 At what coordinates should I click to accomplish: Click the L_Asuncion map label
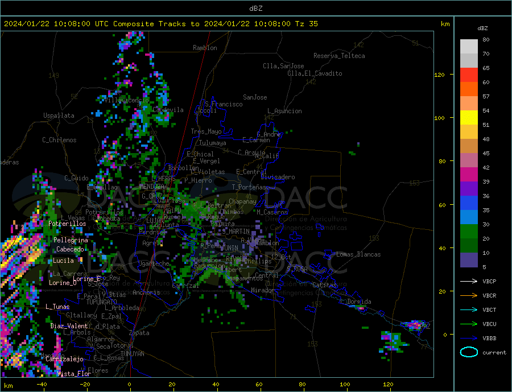pos(284,111)
